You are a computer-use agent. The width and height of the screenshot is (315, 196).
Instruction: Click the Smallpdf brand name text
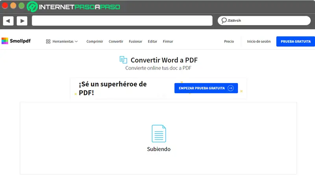(x=20, y=41)
